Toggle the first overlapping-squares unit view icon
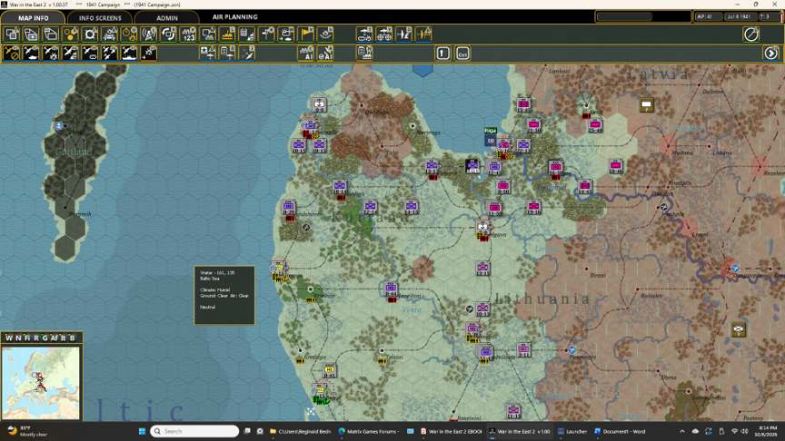 (x=12, y=34)
